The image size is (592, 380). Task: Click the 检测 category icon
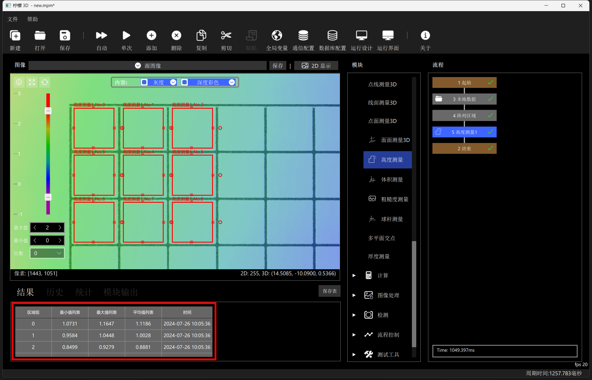368,315
